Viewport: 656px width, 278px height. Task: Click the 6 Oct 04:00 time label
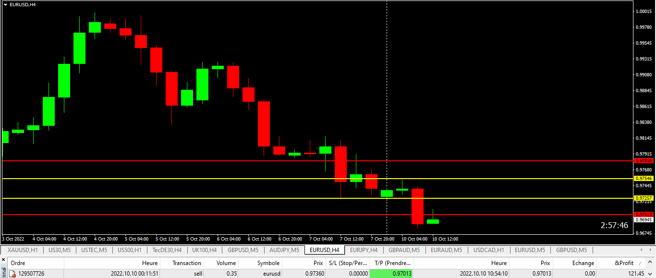(229, 239)
